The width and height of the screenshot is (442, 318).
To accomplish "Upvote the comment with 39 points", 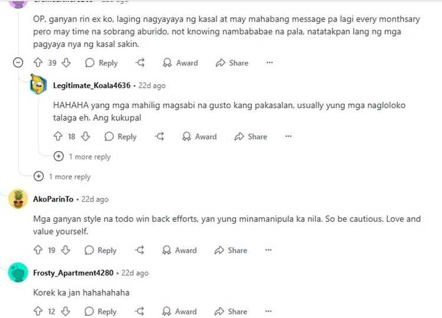I will pos(38,63).
